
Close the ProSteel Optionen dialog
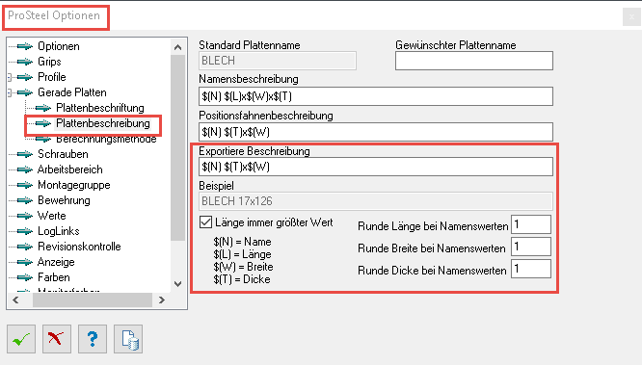click(x=631, y=16)
